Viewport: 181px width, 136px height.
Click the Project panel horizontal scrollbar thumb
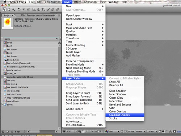(35, 132)
